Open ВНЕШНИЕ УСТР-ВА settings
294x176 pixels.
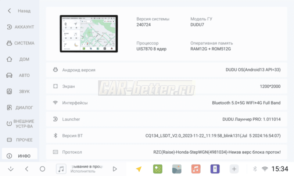[x=20, y=124]
